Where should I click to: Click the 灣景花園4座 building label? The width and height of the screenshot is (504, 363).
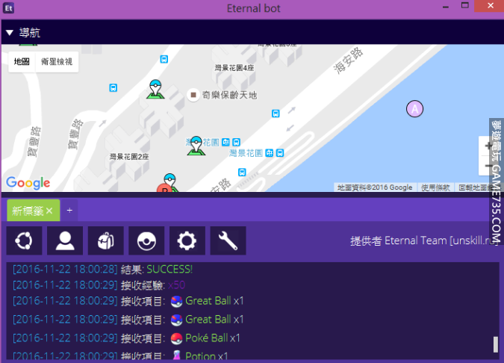(234, 68)
